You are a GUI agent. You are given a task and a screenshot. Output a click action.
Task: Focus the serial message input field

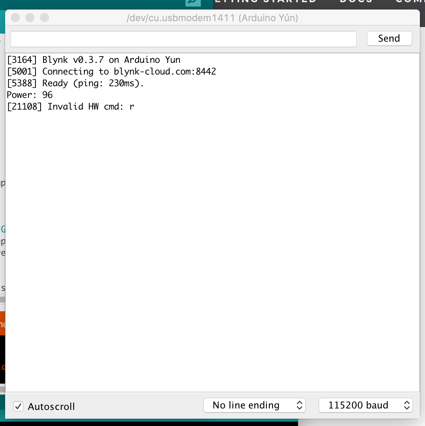coord(183,39)
